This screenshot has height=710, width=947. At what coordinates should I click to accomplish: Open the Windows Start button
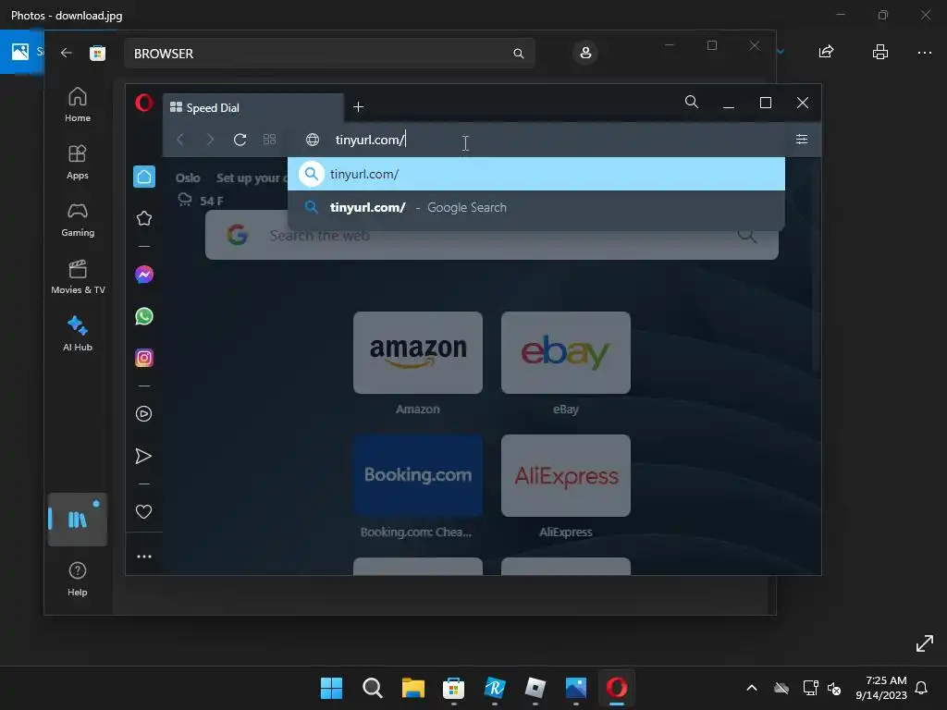pyautogui.click(x=332, y=688)
